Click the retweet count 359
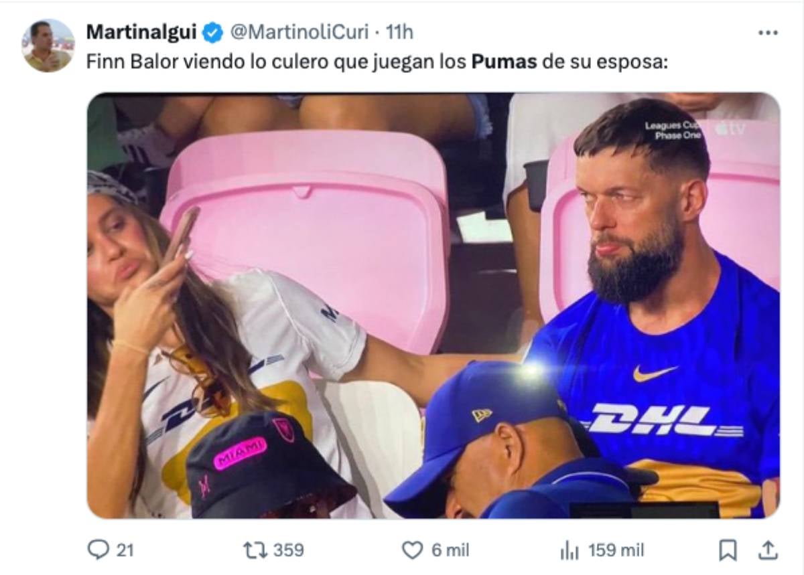Viewport: 804px width, 575px height. (289, 550)
